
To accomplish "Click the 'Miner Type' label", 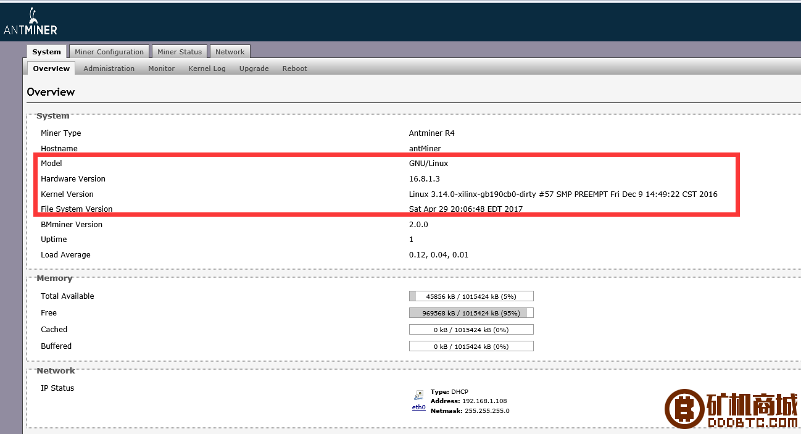I will (61, 133).
